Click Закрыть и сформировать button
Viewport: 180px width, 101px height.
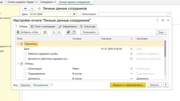[128, 85]
